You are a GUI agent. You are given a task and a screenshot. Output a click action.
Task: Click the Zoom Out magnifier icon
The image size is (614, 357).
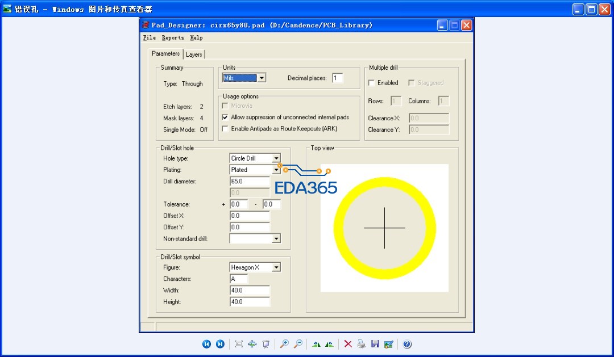pos(298,344)
